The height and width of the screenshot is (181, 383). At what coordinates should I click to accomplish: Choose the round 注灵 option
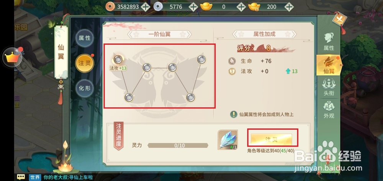point(85,63)
